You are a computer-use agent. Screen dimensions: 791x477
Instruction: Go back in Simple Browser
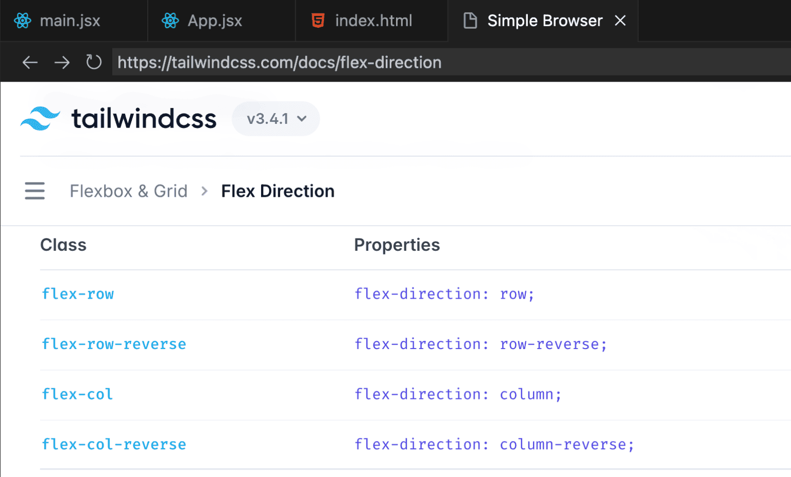pos(30,63)
